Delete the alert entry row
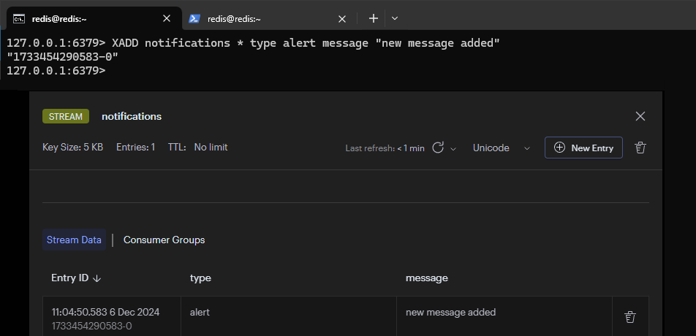 [629, 317]
